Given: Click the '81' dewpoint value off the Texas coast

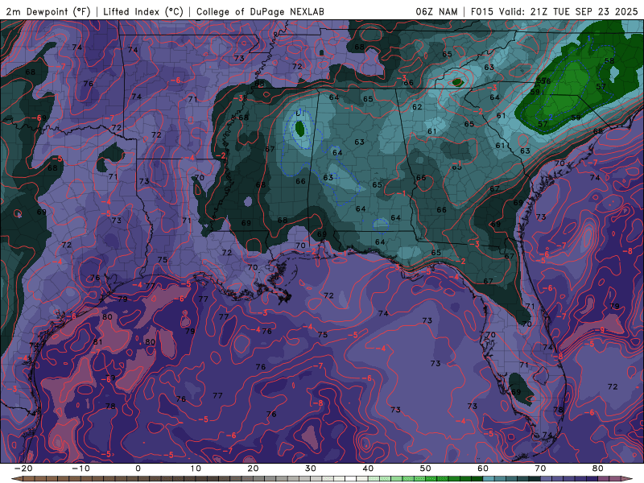Looking at the screenshot, I should click(97, 342).
